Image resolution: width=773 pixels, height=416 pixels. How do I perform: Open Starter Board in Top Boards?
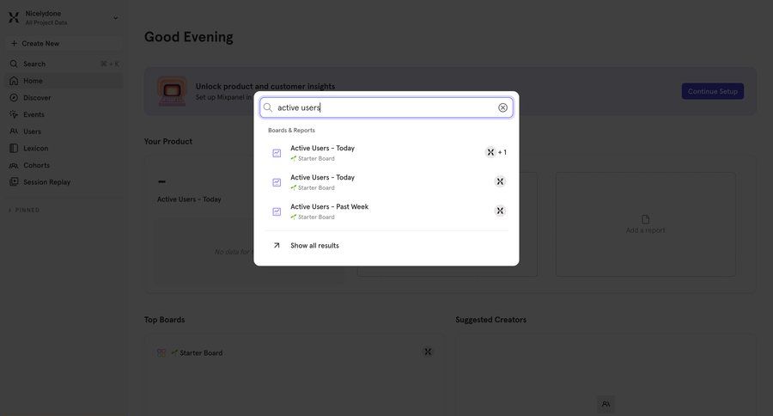tap(200, 353)
